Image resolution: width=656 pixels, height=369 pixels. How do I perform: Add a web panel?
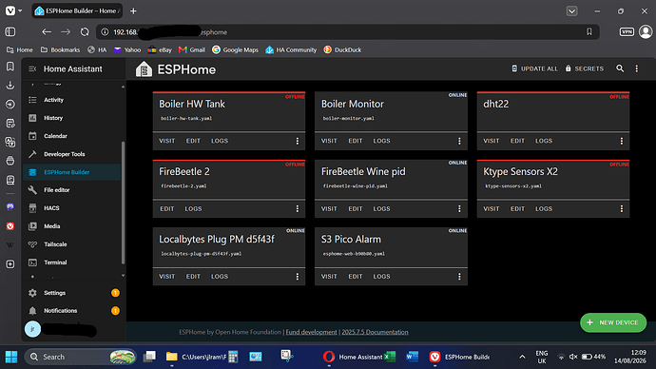pyautogui.click(x=10, y=264)
